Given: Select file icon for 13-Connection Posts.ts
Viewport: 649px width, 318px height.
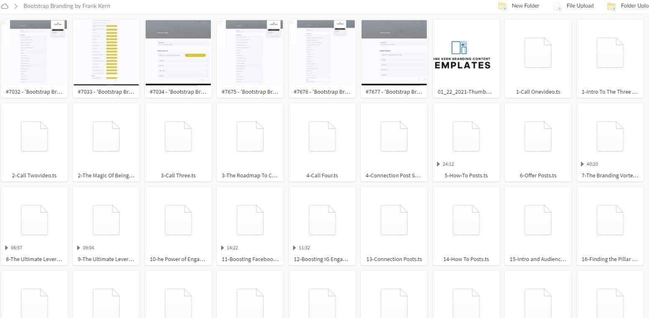Looking at the screenshot, I should pyautogui.click(x=394, y=220).
